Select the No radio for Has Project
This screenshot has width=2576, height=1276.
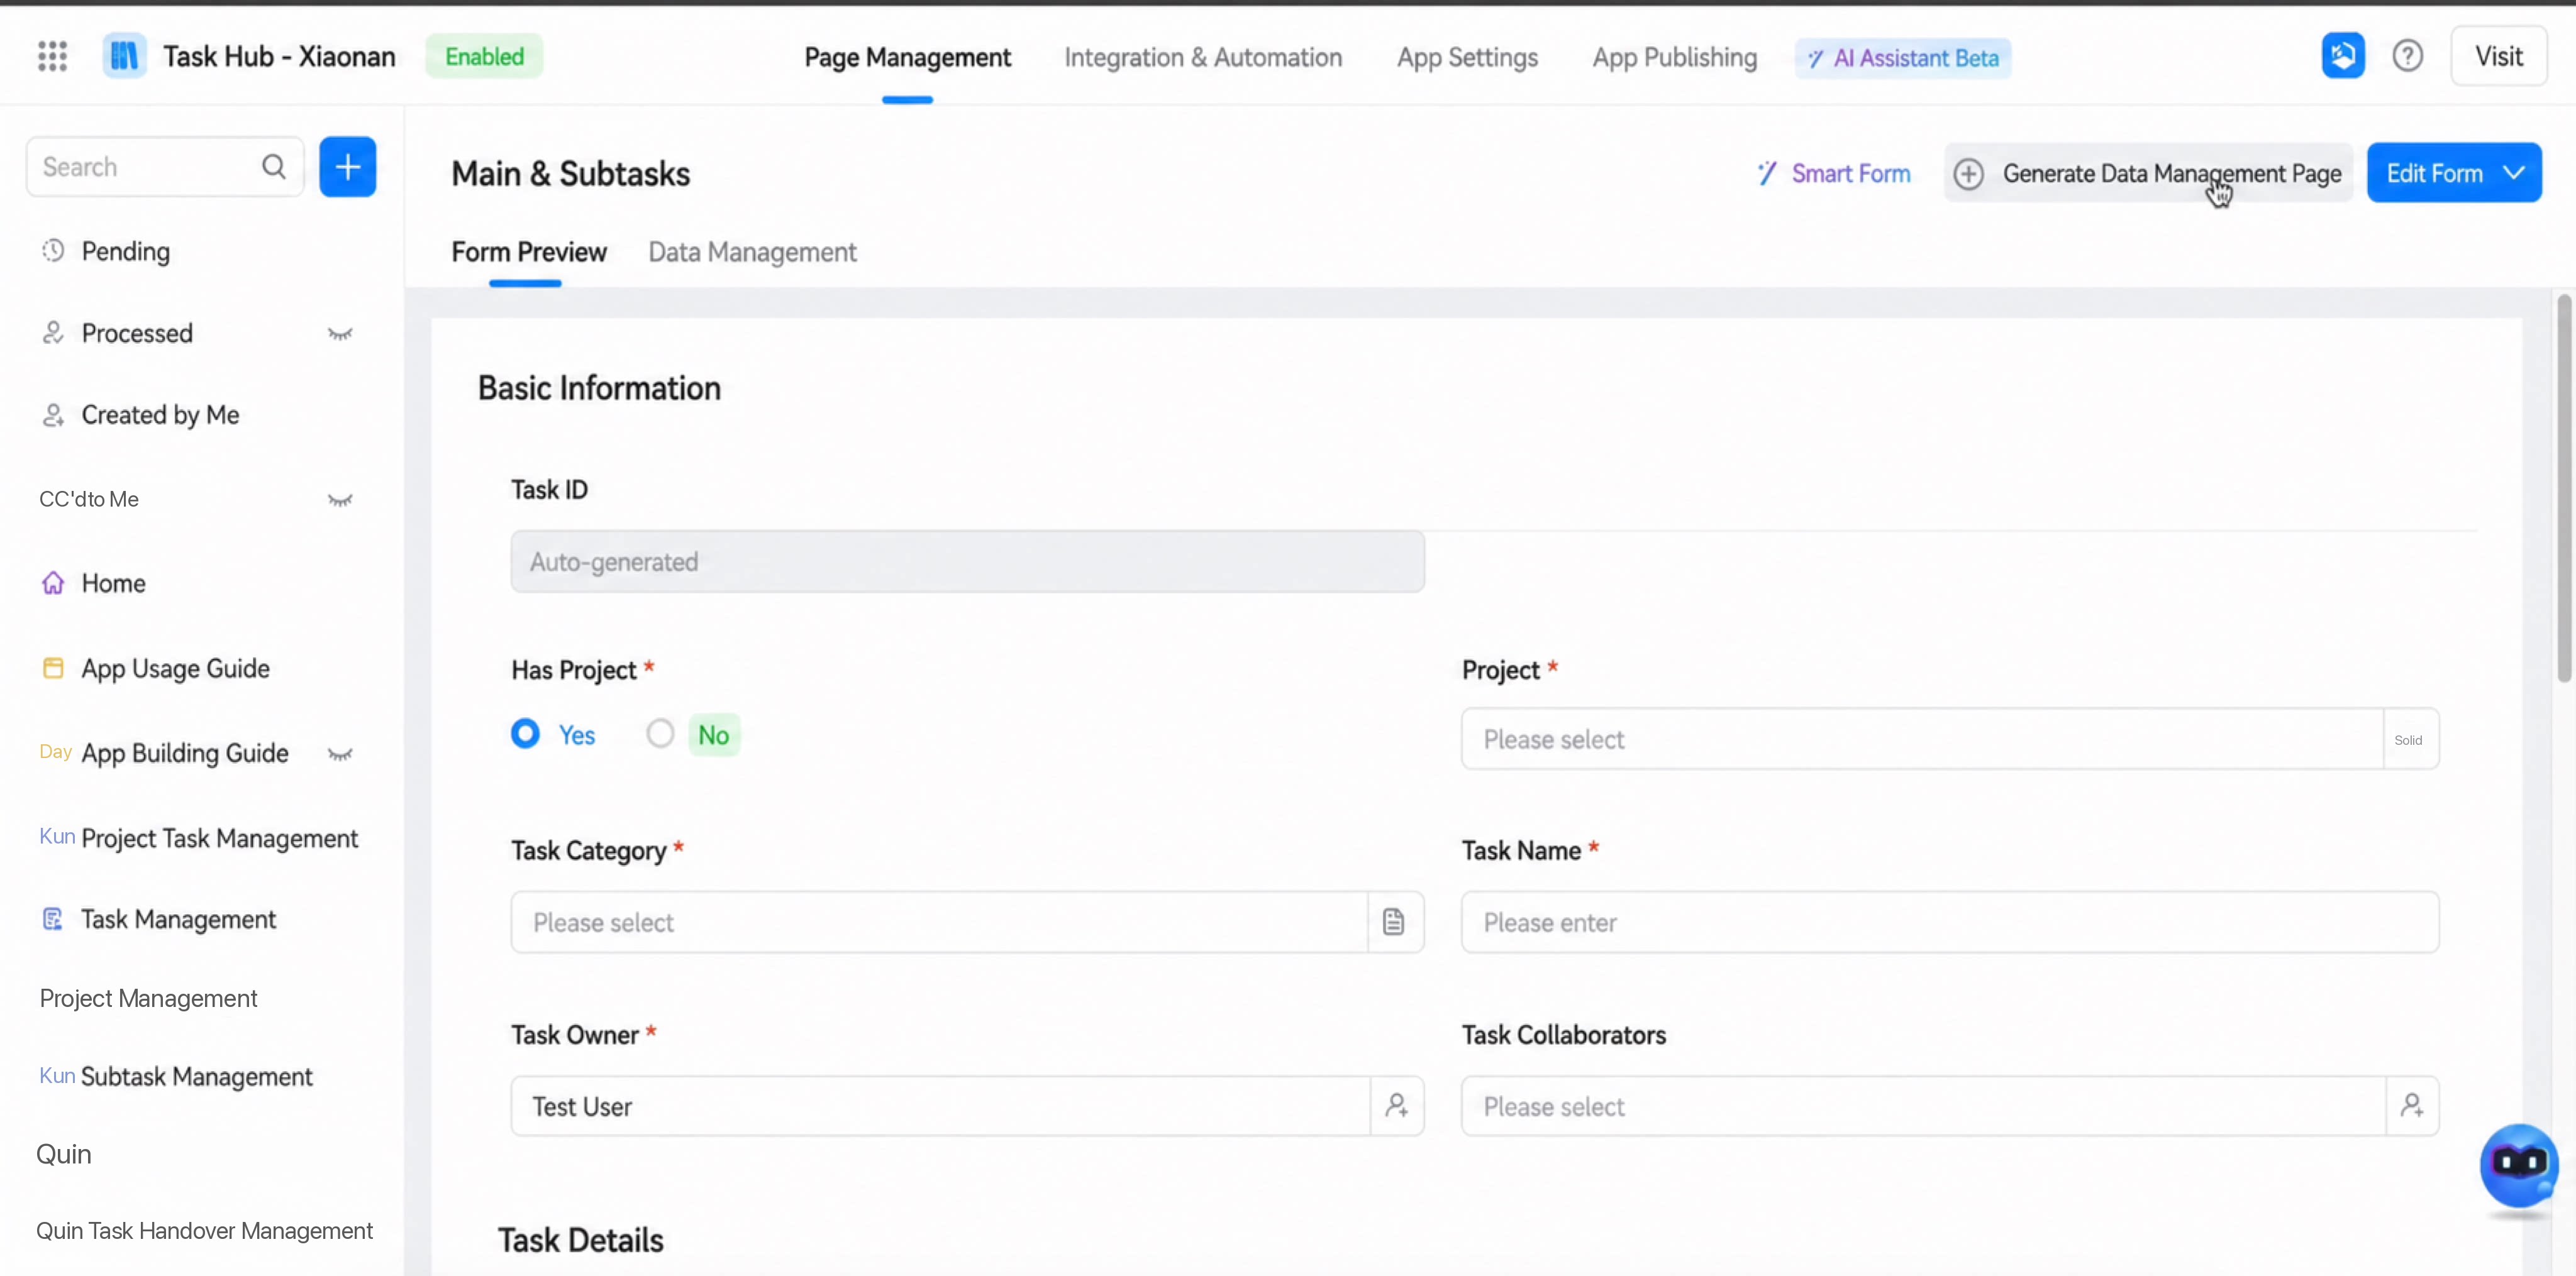660,734
